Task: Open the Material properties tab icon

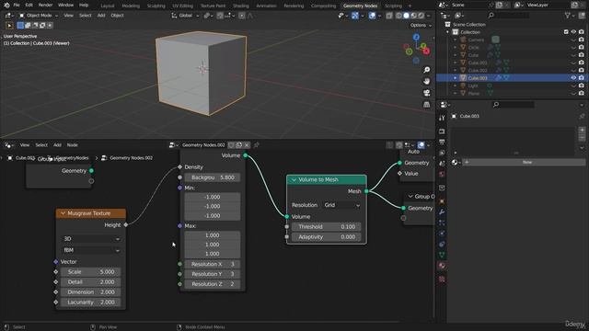Action: 442,266
